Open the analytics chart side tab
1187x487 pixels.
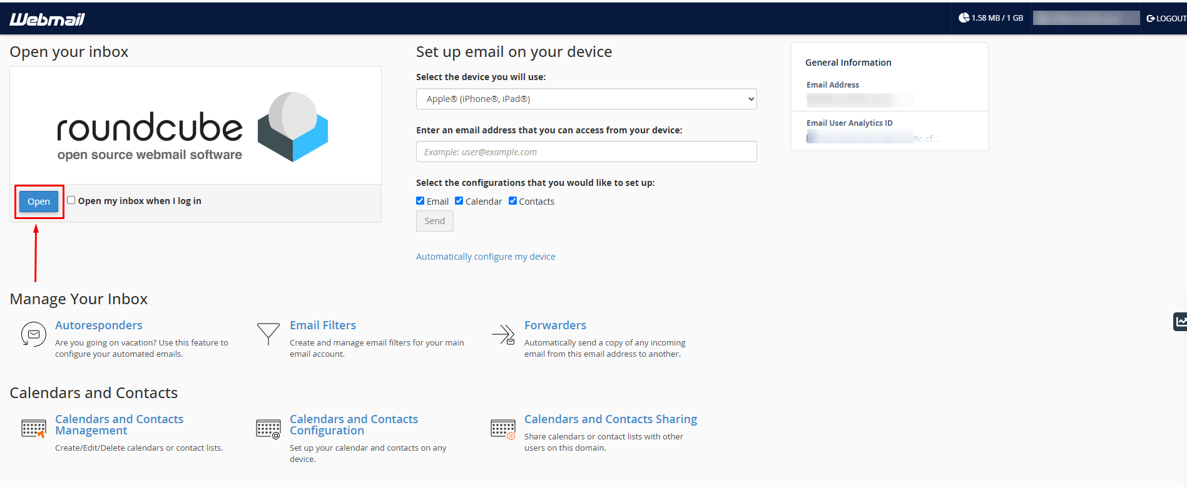[x=1180, y=322]
